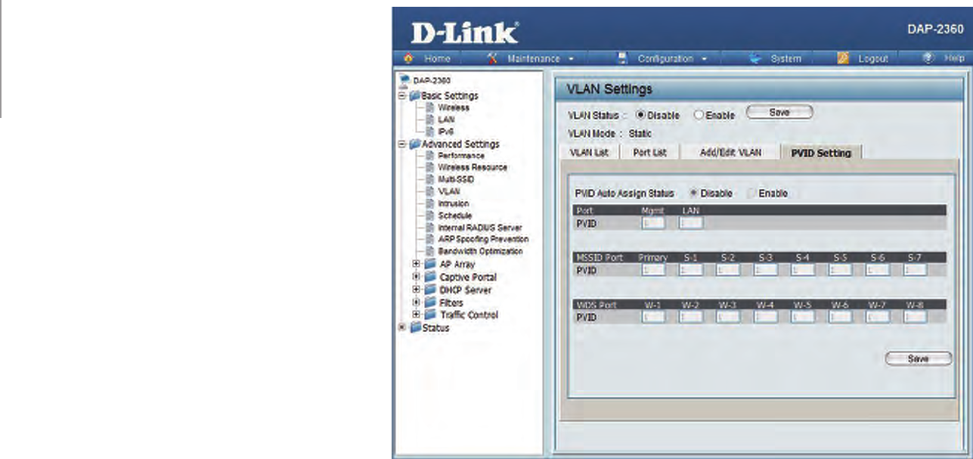Click the page icon beside Bandwidth Optimization
Screen dimensions: 973x459
click(x=431, y=251)
